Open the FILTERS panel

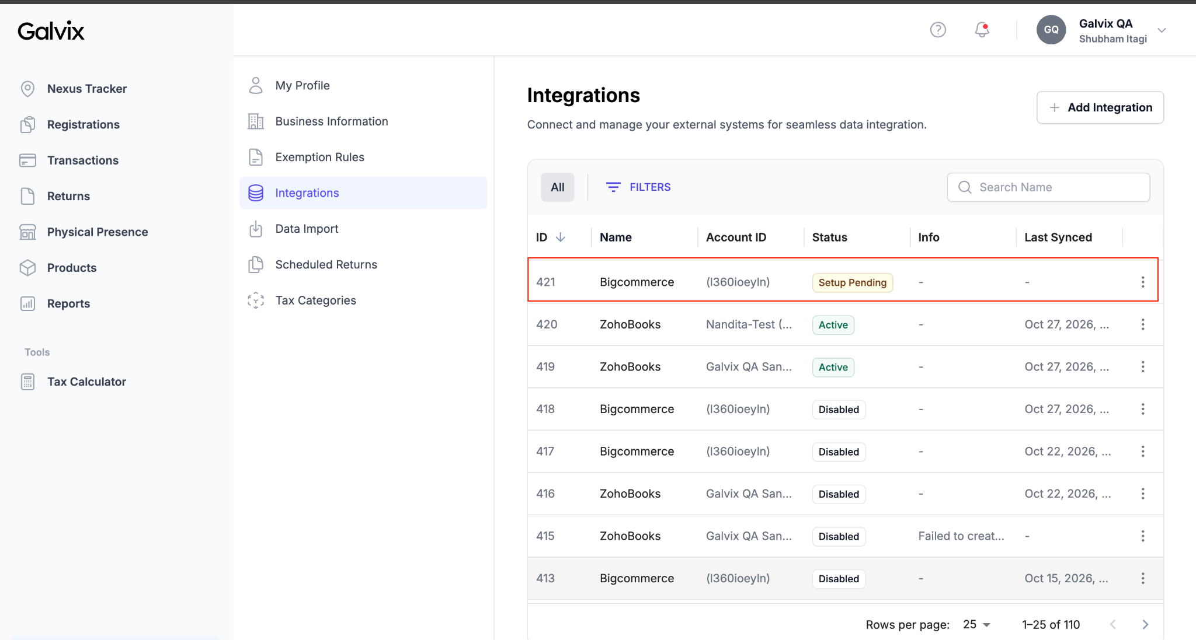pos(638,187)
